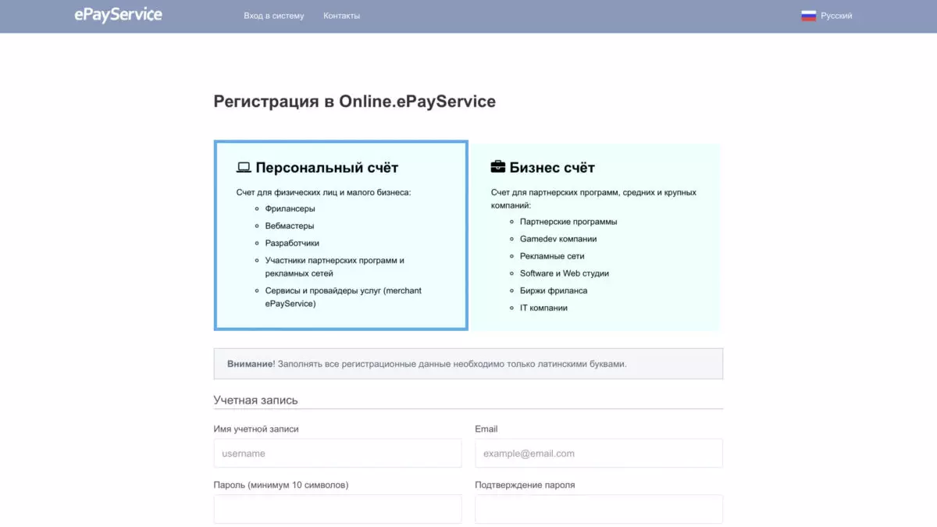Select the Персональный счёт heading
The image size is (937, 527).
327,168
